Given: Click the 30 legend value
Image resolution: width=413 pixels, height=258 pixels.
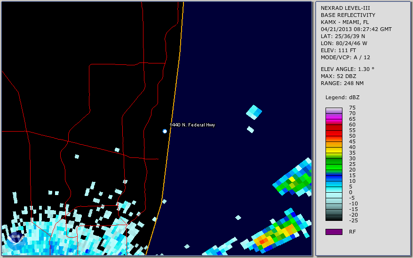Looking at the screenshot, I should [352, 158].
